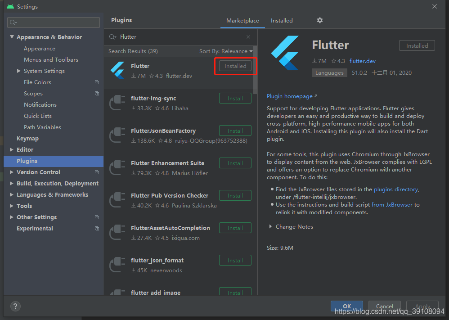
Task: Expand the Tools section
Action: coord(11,206)
